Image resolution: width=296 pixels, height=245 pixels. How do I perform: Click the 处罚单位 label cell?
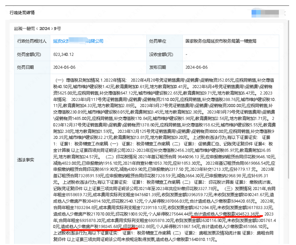[x=164, y=41]
